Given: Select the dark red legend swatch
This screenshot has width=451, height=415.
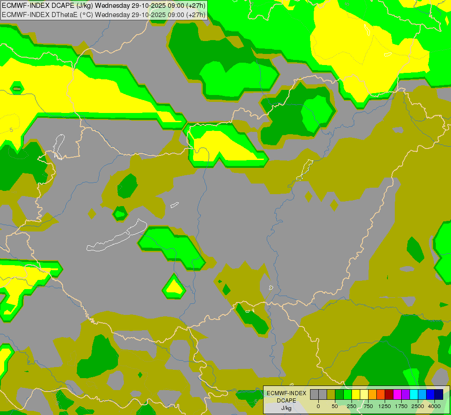Looking at the screenshot, I should click(x=389, y=394).
